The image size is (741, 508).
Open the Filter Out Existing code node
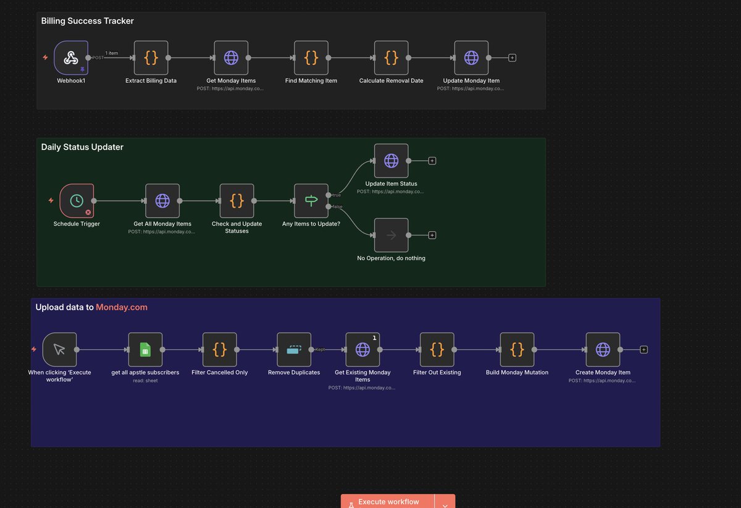click(x=437, y=349)
